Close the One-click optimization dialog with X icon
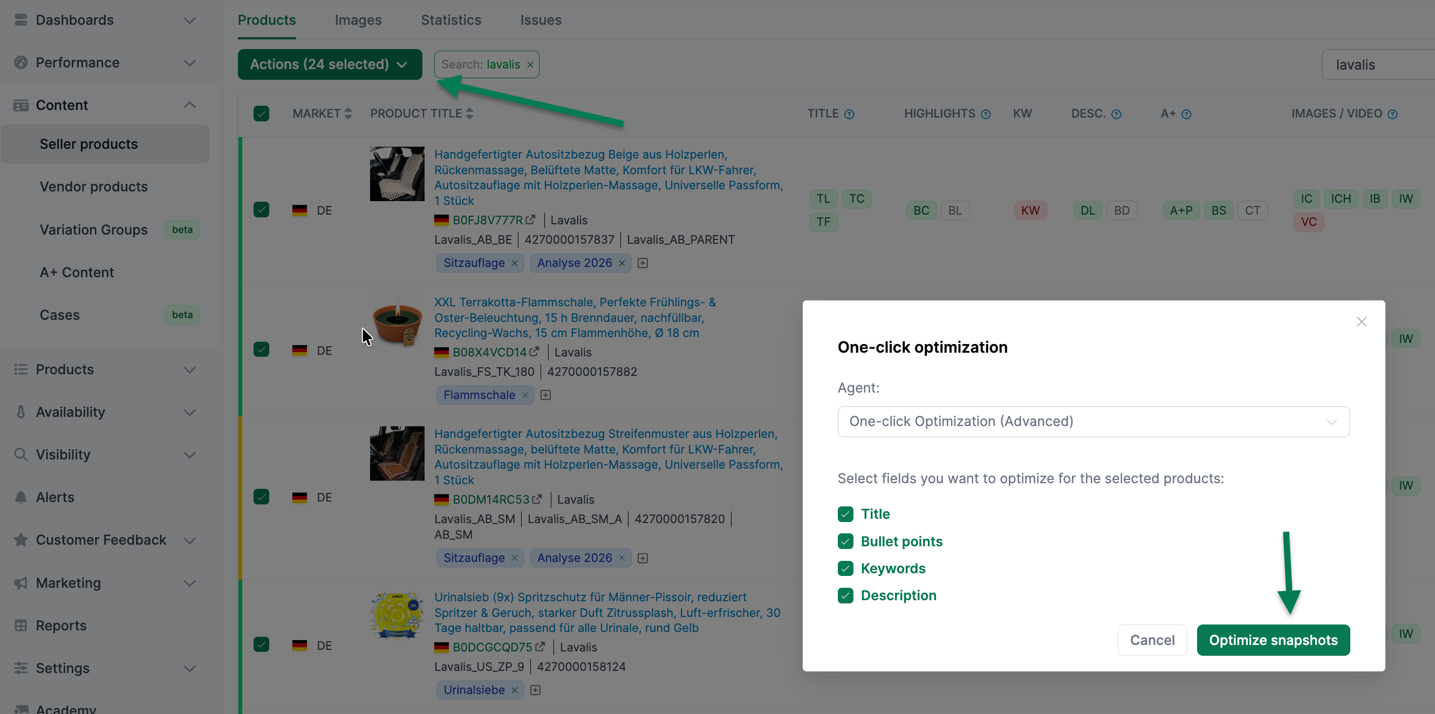 click(1361, 321)
